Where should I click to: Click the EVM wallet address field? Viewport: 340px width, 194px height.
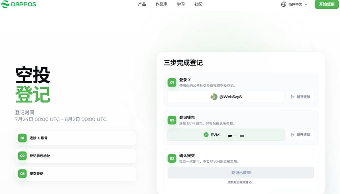pos(226,135)
